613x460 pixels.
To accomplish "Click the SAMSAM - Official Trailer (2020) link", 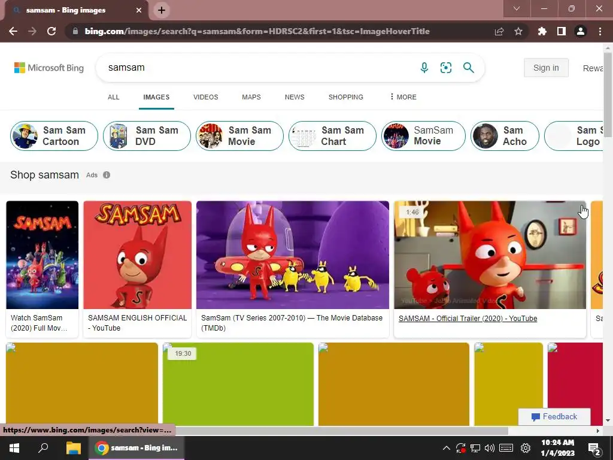I will click(468, 319).
